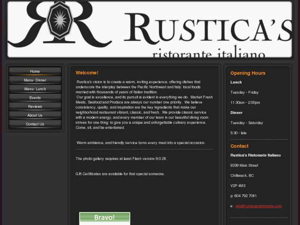Select the Dinner label under Opening Hours

[236, 113]
